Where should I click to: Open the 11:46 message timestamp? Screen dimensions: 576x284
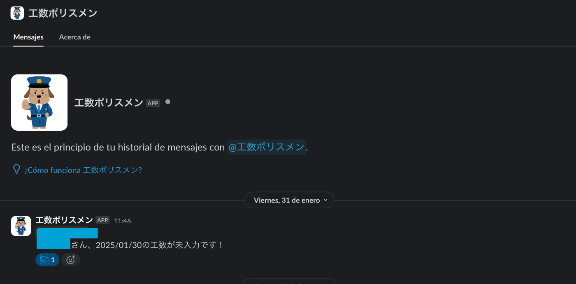click(x=122, y=221)
